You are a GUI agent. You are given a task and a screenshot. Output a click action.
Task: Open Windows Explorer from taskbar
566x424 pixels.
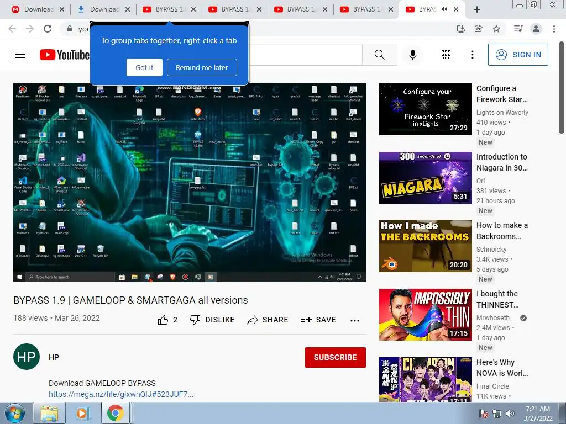49,414
